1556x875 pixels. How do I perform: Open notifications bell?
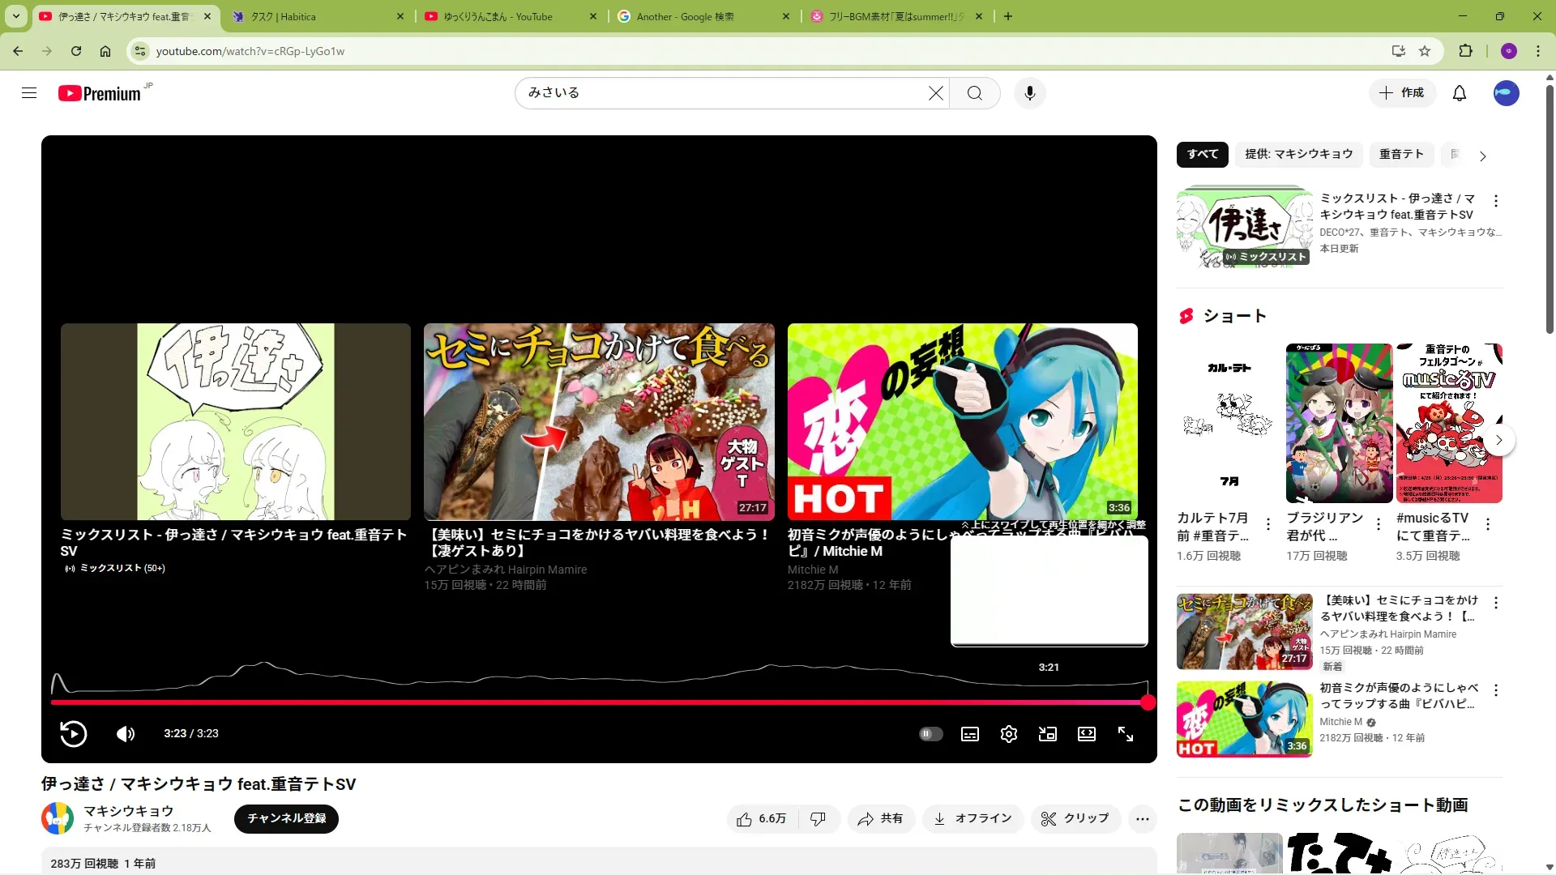[x=1459, y=93]
